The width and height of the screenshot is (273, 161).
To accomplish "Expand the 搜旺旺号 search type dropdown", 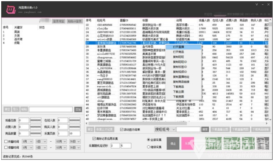I will [165, 130].
